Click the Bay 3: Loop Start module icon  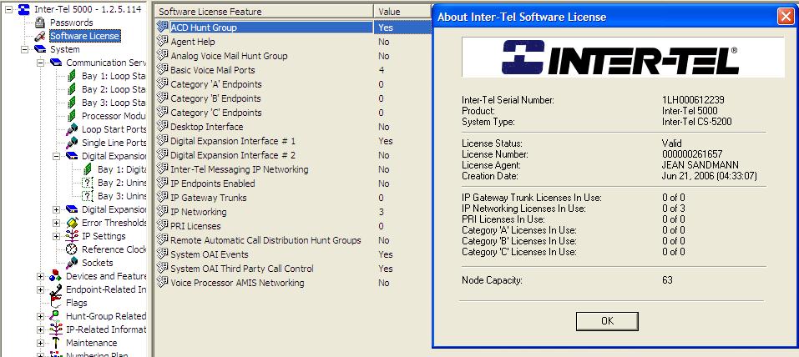click(73, 103)
